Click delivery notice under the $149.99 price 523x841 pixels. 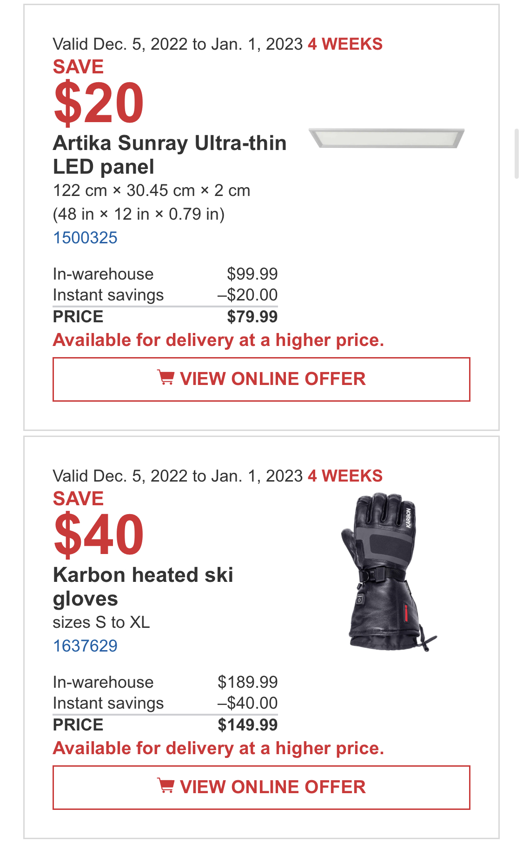tap(218, 749)
